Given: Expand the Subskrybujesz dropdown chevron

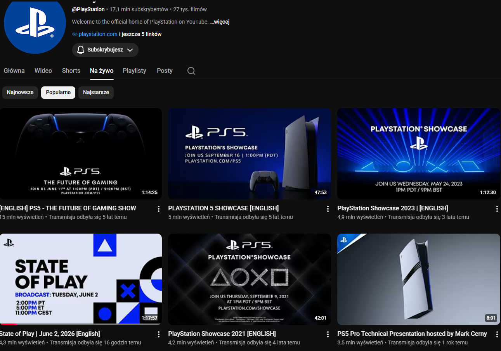Looking at the screenshot, I should pyautogui.click(x=130, y=50).
